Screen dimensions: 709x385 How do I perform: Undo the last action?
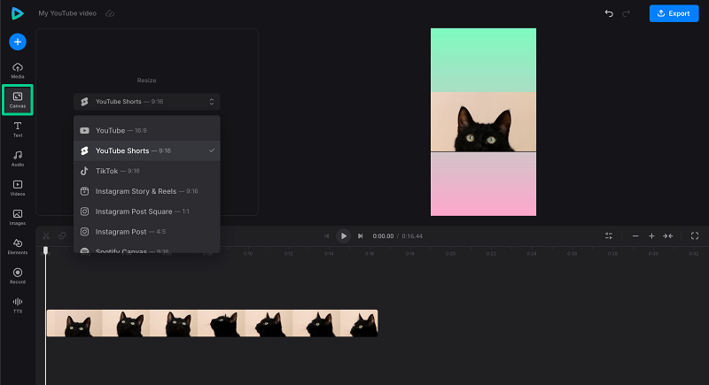609,13
